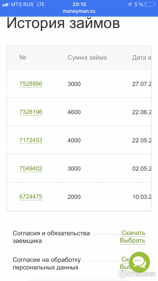The width and height of the screenshot is (158, 281).
Task: Select the 27.07 date cell
Action: [141, 84]
